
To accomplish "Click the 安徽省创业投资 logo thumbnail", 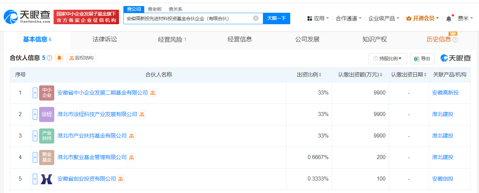I will [x=47, y=179].
